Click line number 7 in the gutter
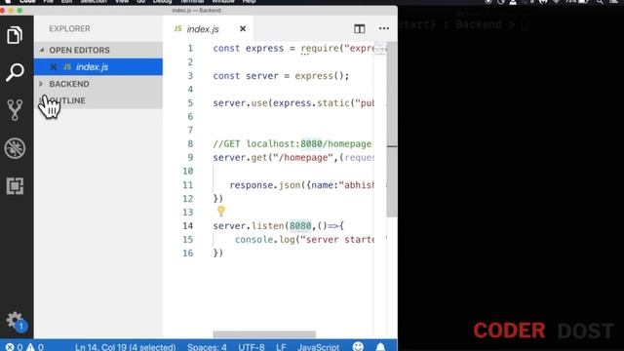Image resolution: width=624 pixels, height=351 pixels. [x=190, y=130]
